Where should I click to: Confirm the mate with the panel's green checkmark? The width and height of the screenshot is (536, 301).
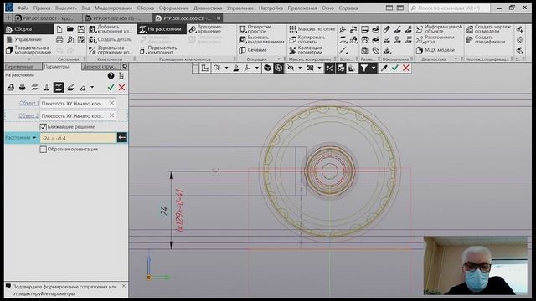(x=111, y=88)
